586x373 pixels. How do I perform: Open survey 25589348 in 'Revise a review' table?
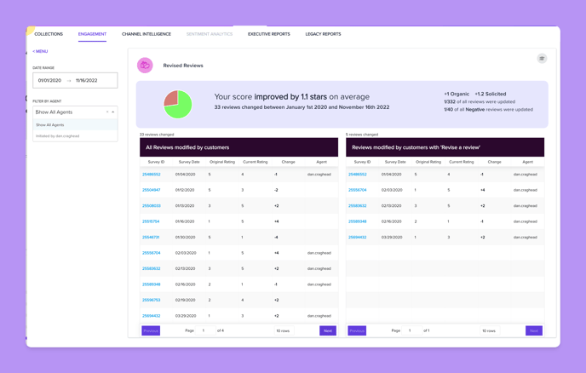tap(358, 221)
